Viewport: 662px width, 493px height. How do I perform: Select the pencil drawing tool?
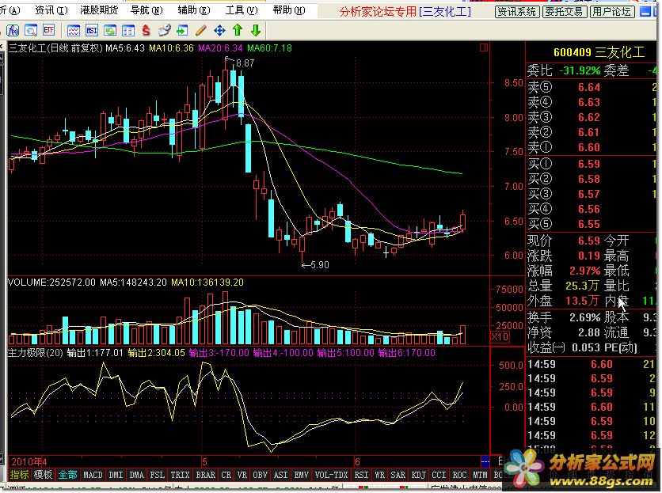[x=201, y=30]
